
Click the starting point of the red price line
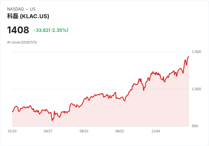12,112
